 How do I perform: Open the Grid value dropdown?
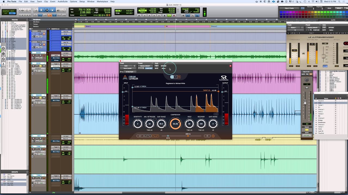click(132, 11)
